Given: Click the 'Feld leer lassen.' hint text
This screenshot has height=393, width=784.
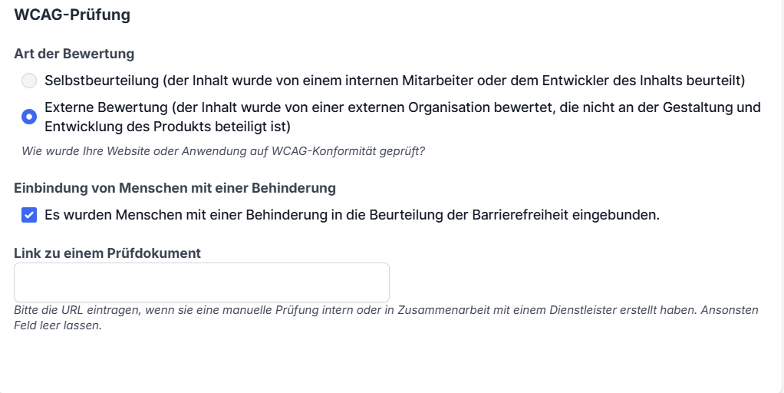Looking at the screenshot, I should click(58, 325).
